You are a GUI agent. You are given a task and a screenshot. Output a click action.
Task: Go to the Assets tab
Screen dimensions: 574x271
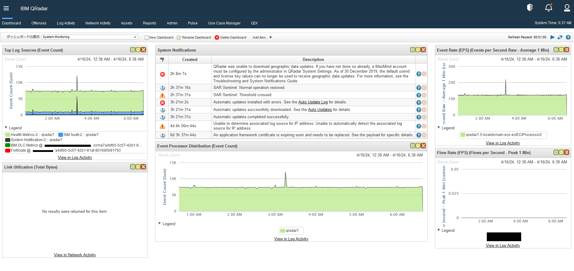[127, 23]
